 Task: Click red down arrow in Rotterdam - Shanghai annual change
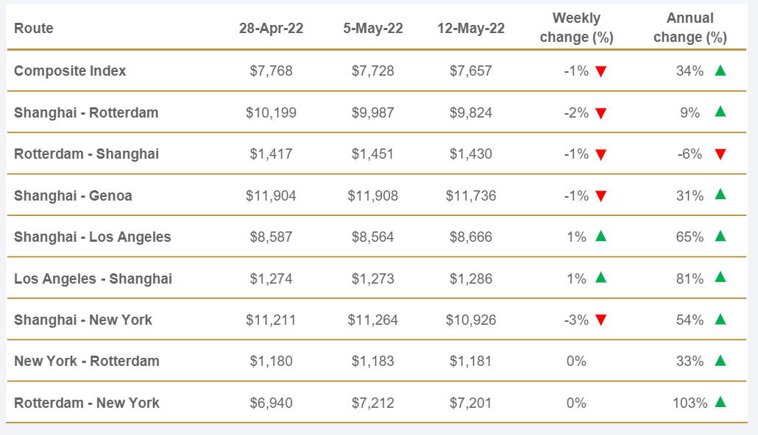pos(720,154)
